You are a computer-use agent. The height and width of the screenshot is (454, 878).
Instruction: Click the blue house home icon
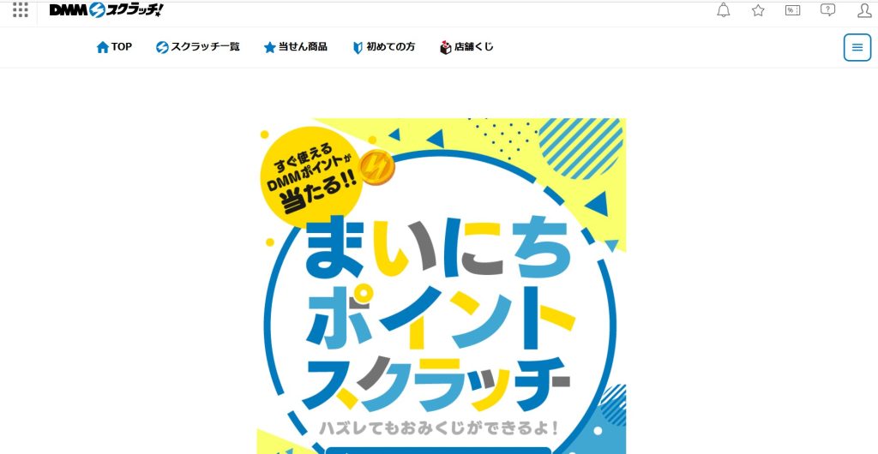103,47
